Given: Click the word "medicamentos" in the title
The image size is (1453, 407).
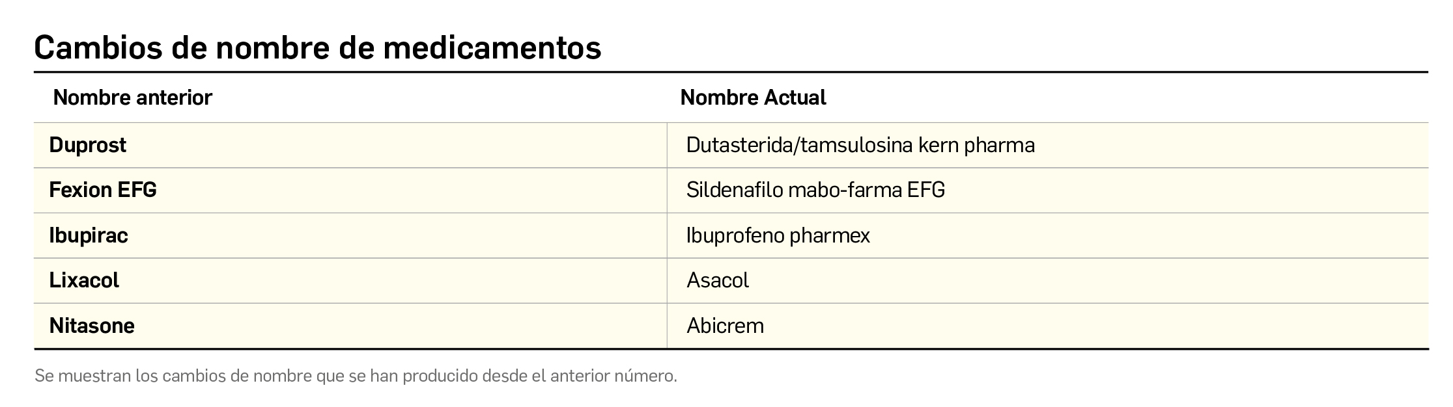Looking at the screenshot, I should pos(492,47).
